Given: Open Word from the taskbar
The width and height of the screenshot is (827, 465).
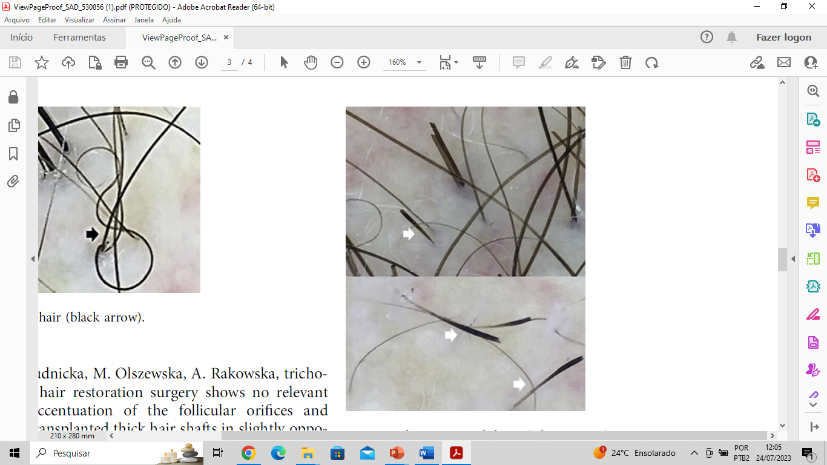Looking at the screenshot, I should pos(426,453).
